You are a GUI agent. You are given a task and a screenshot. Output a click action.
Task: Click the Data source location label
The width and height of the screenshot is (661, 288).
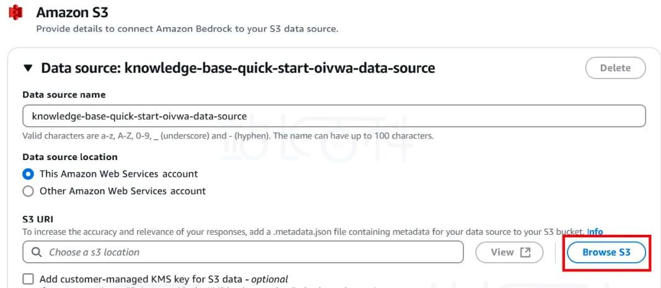[70, 157]
